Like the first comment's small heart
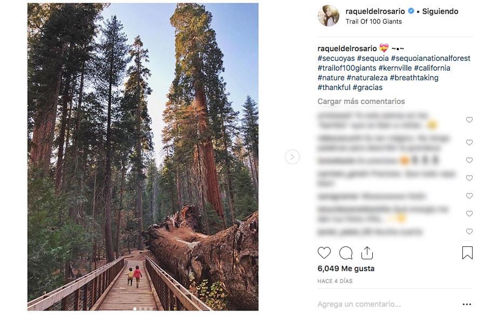Screen dimensions: 478x317 469,120
